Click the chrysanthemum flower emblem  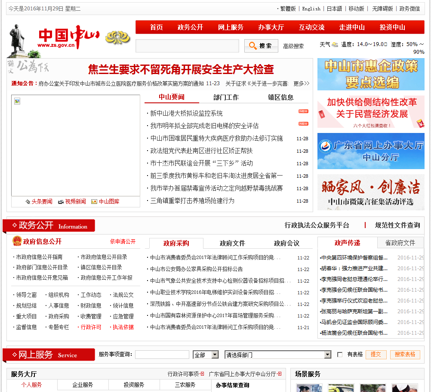point(118,37)
